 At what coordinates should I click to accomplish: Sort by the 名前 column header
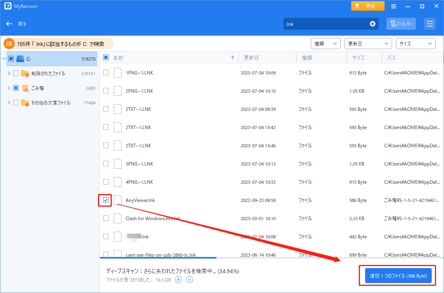118,58
